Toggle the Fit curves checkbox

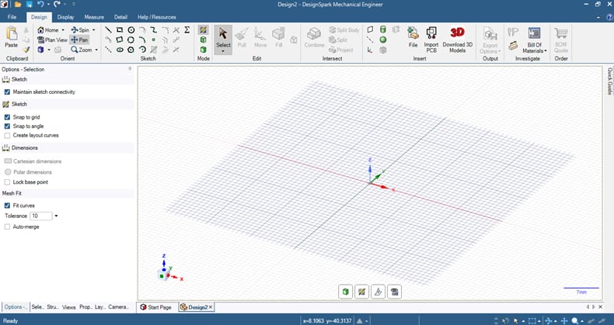click(x=7, y=206)
